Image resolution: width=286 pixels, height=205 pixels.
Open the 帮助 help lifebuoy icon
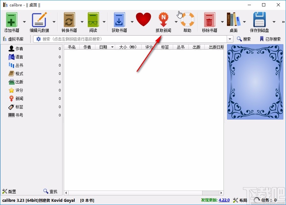(187, 20)
